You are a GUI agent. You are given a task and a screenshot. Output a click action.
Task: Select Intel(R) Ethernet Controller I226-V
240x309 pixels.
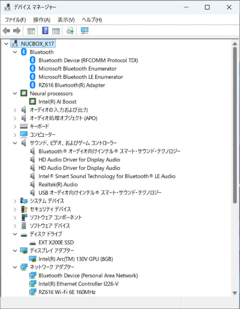[x=79, y=284]
